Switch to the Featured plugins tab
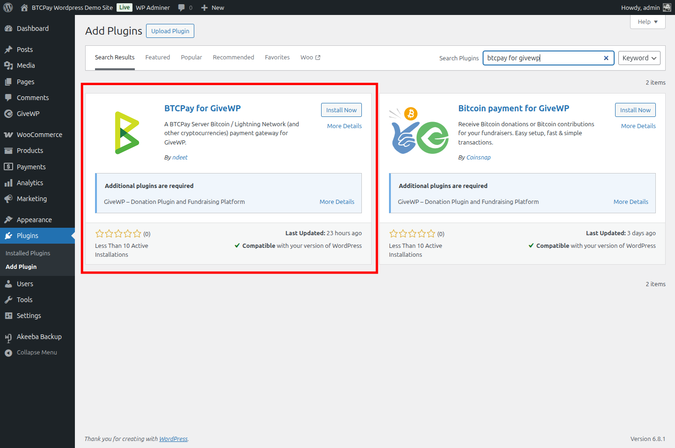Image resolution: width=675 pixels, height=448 pixels. coord(157,57)
